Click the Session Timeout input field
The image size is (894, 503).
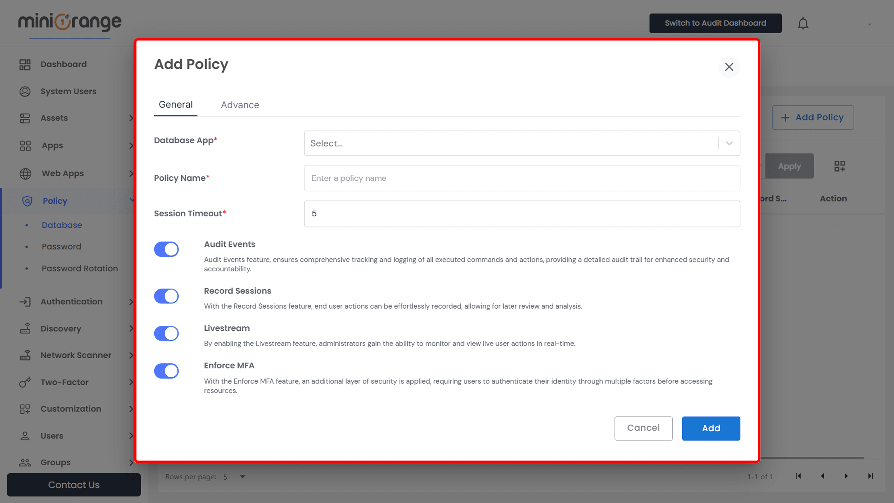522,214
